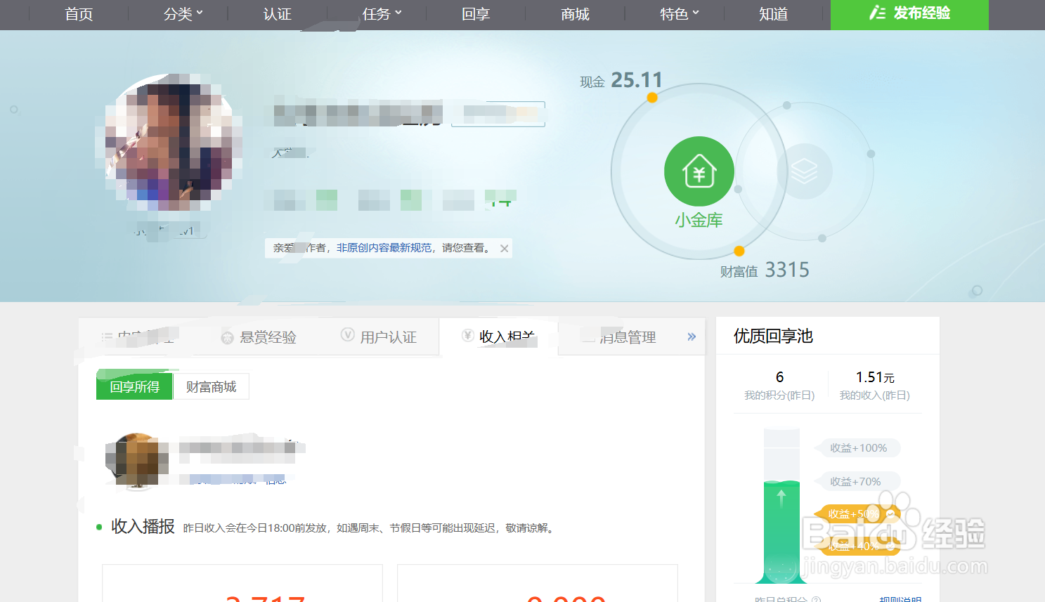1045x602 pixels.
Task: Click the » arrow to reveal more tabs
Action: coord(691,336)
